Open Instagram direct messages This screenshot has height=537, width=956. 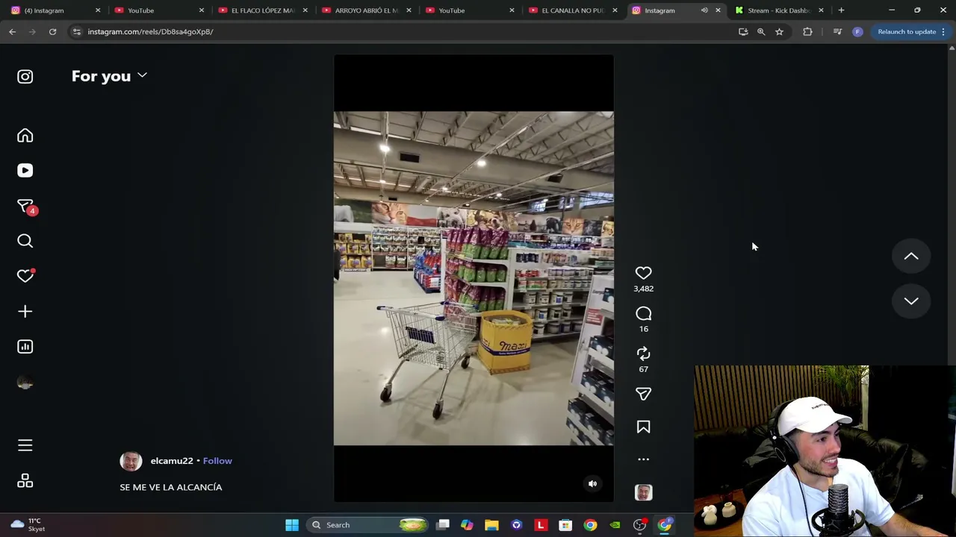coord(25,206)
